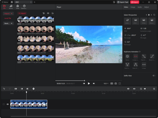Select the CAM_20250901111102_0012_D_001.OSV thumbnail
The image size is (158, 118).
[x=36, y=58]
